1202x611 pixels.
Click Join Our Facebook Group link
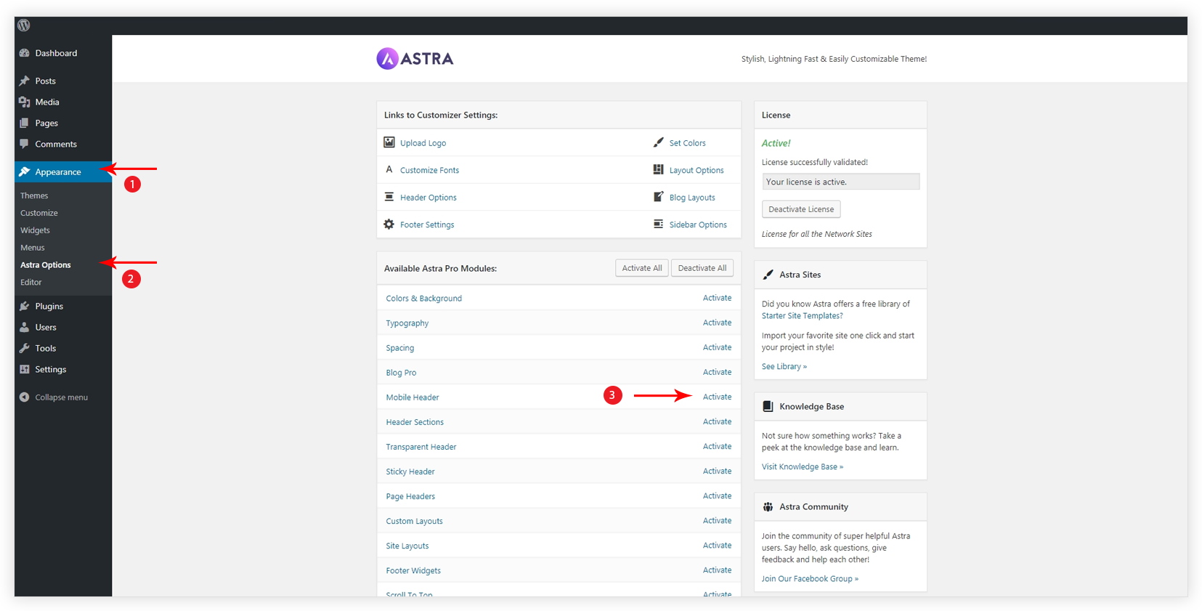coord(810,578)
